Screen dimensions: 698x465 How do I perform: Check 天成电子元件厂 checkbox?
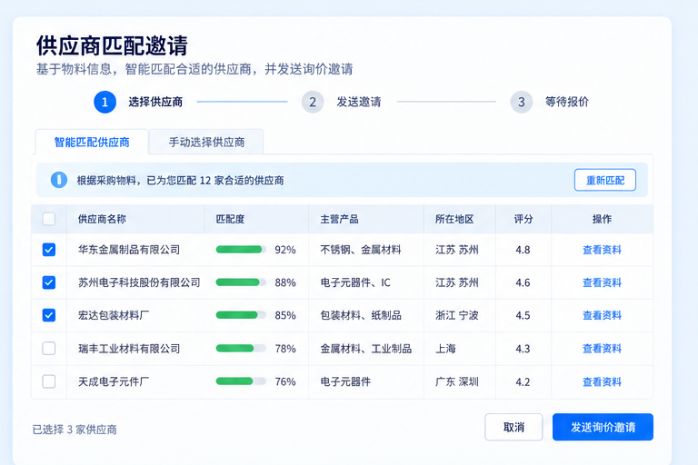49,381
